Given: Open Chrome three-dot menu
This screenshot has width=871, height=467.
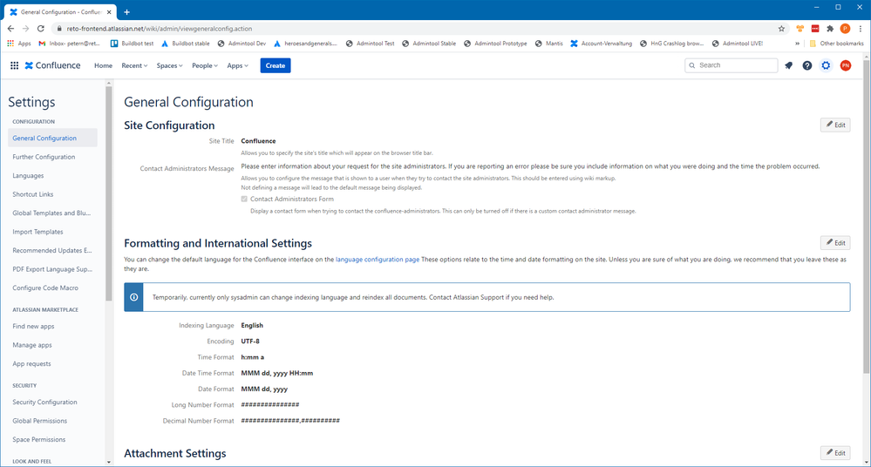Looking at the screenshot, I should click(x=861, y=29).
